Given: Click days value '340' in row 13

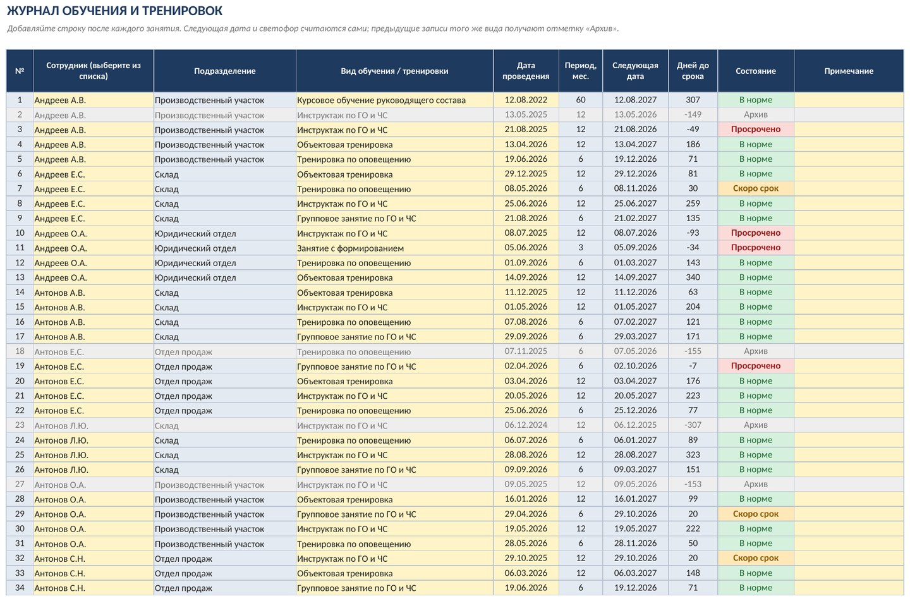Looking at the screenshot, I should tap(693, 277).
